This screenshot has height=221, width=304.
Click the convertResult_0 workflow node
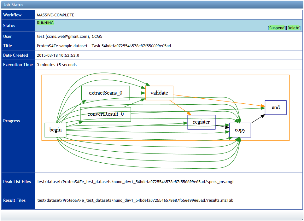pos(106,114)
